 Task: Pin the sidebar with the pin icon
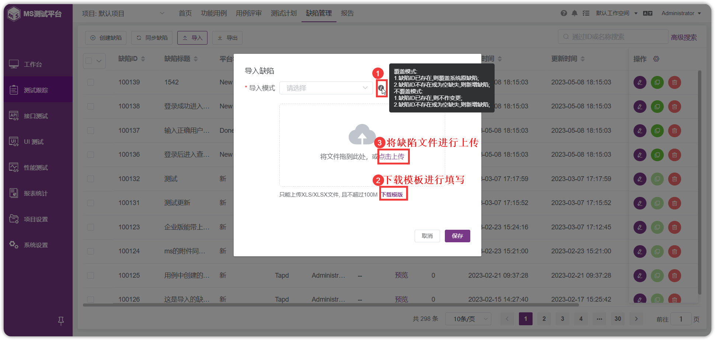point(61,321)
